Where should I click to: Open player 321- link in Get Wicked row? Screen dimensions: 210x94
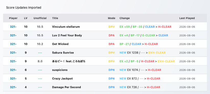point(13,44)
